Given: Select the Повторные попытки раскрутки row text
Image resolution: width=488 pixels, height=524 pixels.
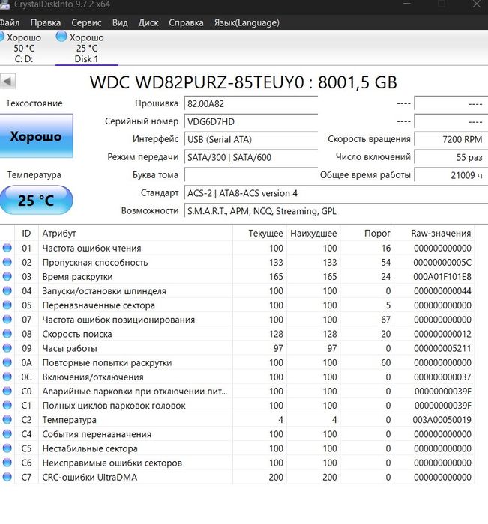Looking at the screenshot, I should tap(106, 362).
